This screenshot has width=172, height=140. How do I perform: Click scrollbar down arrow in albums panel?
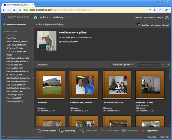(170, 125)
